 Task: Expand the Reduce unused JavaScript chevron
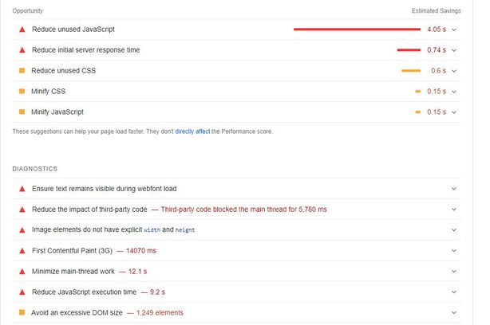point(454,29)
